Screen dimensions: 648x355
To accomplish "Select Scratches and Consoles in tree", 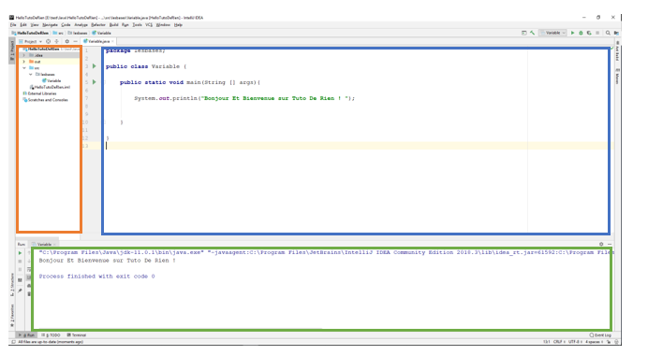I will point(46,100).
